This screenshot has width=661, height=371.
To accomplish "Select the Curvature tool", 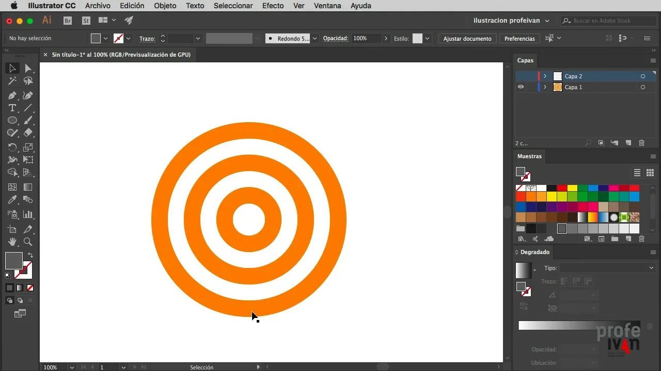I will tap(28, 95).
